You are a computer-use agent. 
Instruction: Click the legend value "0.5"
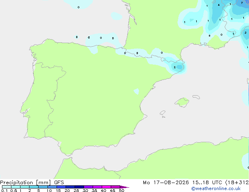pos(14,190)
